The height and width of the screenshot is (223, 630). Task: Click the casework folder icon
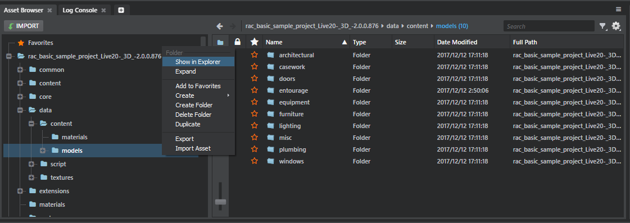[270, 67]
